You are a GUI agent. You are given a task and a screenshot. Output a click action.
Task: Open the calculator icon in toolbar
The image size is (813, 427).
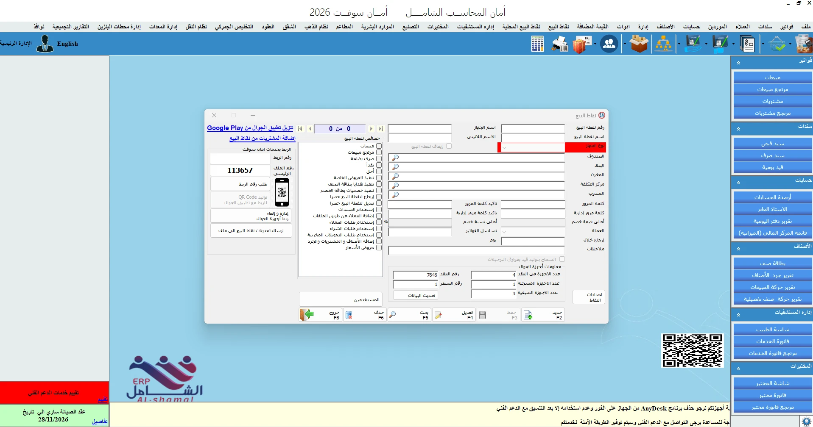click(537, 44)
